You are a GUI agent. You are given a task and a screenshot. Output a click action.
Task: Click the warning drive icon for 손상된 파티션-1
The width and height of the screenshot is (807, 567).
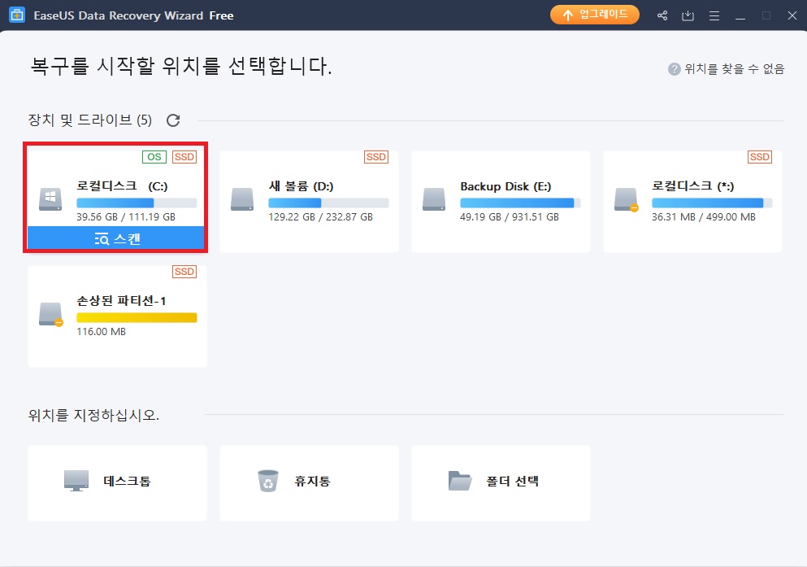(51, 315)
